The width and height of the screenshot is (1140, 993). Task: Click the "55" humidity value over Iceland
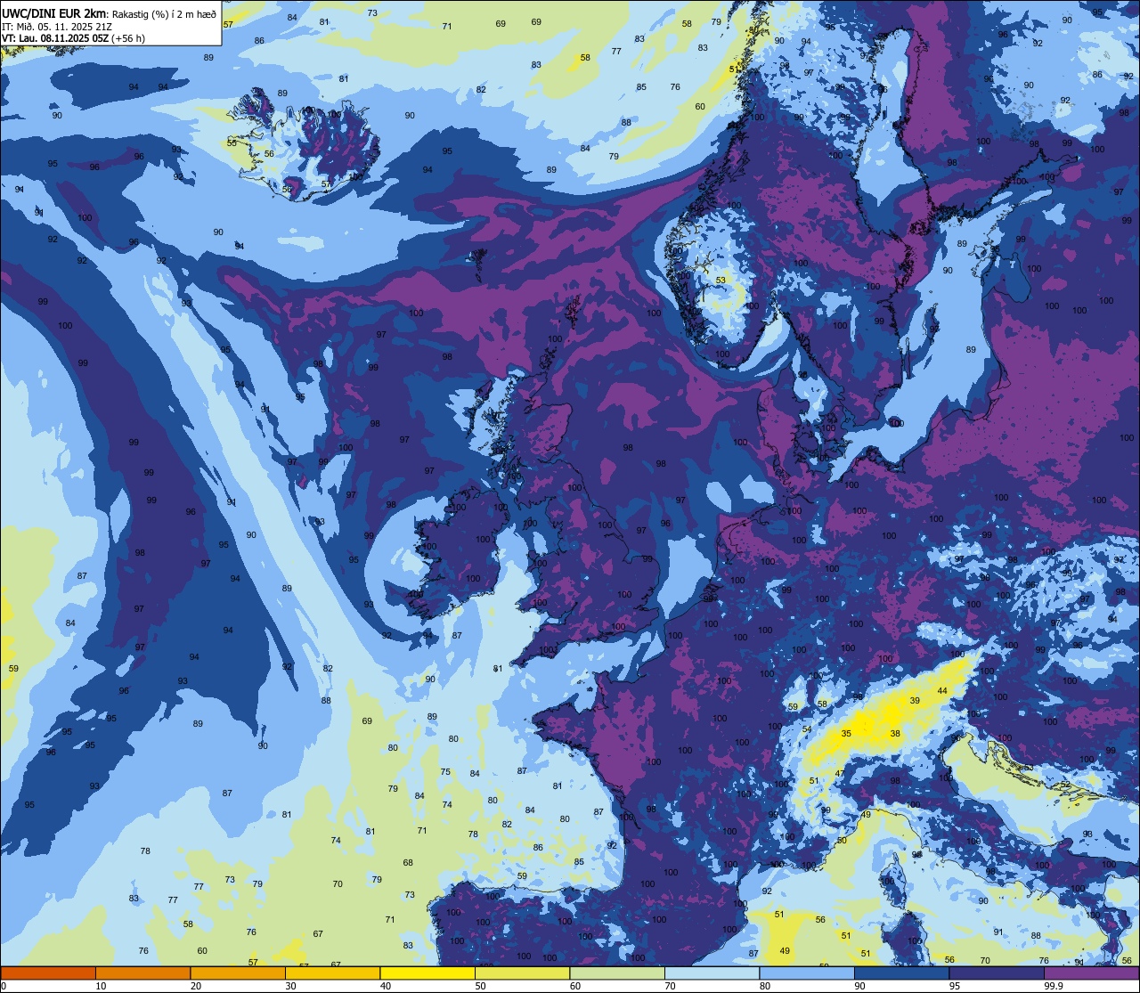click(x=232, y=142)
